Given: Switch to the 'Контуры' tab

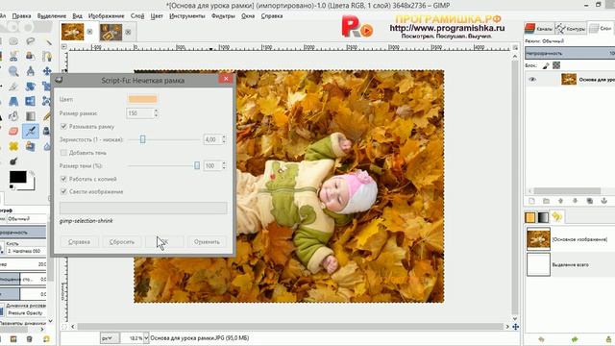Looking at the screenshot, I should click(571, 28).
